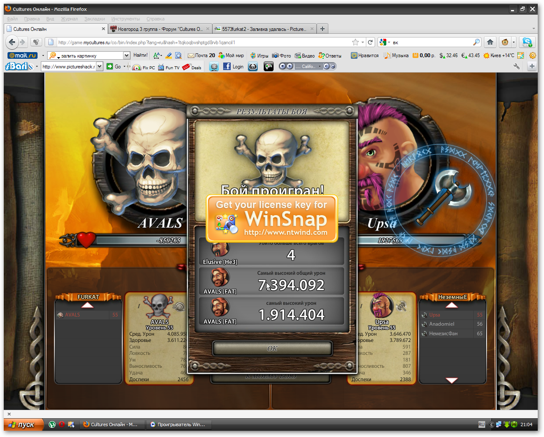Image resolution: width=544 pixels, height=437 pixels.
Task: Click the game controller toolbar icon
Action: point(269,66)
